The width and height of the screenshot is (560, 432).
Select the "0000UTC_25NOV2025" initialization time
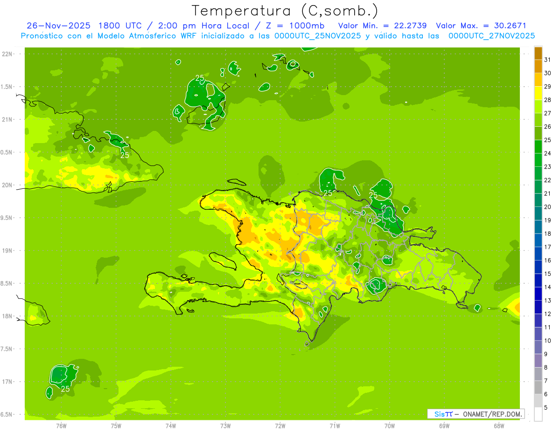pyautogui.click(x=316, y=36)
